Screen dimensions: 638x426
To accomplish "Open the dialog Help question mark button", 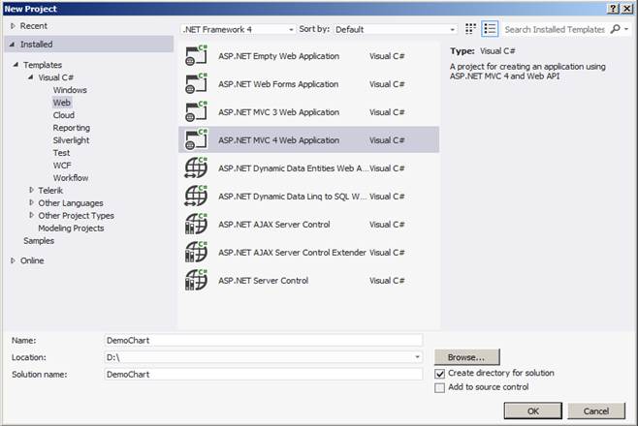I will click(x=613, y=9).
